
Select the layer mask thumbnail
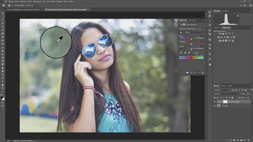[225, 102]
